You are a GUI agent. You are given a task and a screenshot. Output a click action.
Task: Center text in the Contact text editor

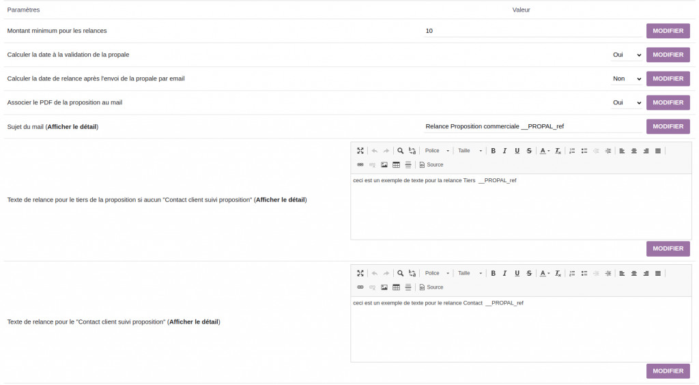[634, 273]
